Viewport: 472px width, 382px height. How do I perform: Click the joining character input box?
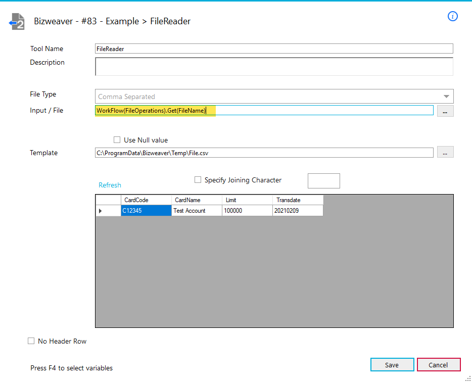coord(324,181)
